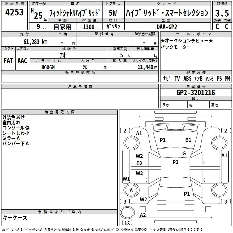Click the ABS equipment label

187,79
